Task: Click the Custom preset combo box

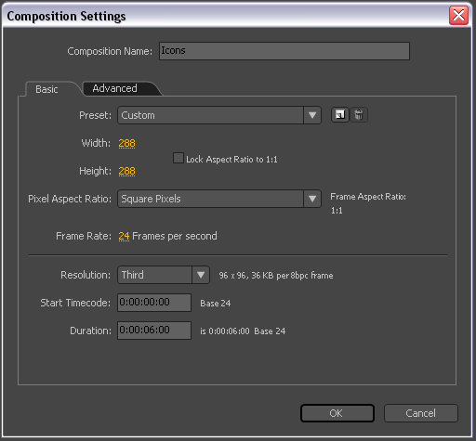Action: pos(219,115)
